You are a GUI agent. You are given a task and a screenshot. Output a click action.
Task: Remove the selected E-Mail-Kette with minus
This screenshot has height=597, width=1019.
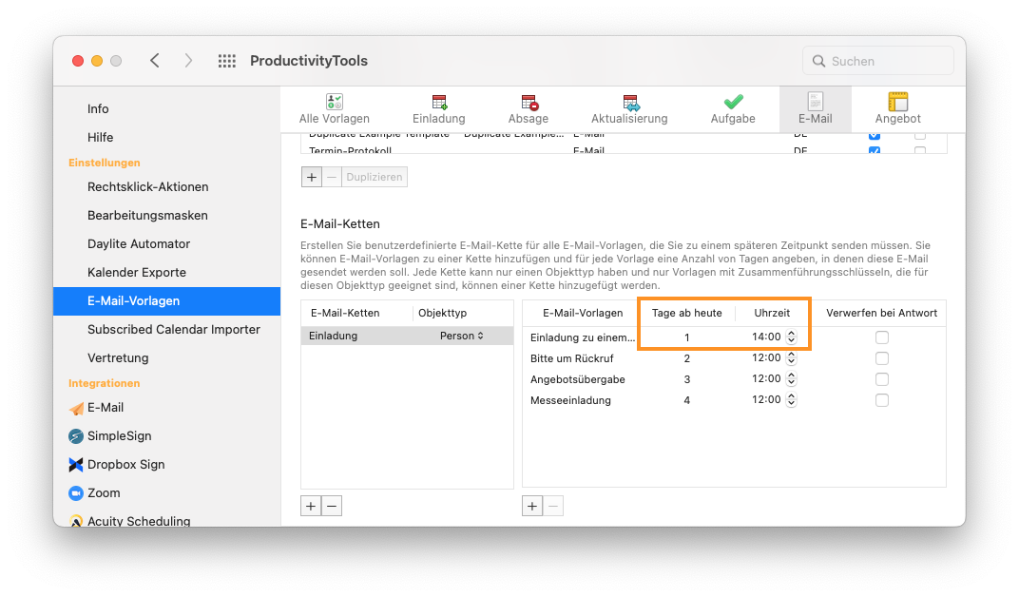pos(332,506)
